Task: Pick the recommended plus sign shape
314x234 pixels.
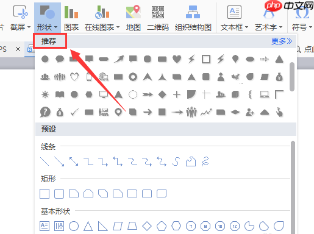Action: pyautogui.click(x=177, y=94)
